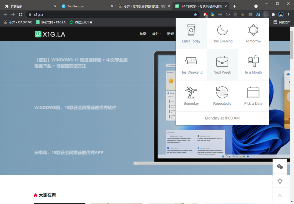Choose the Someday palm tree option
This screenshot has width=294, height=204.
tap(191, 96)
